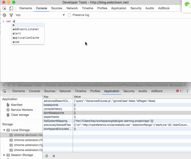
Task: Open Audits tab in bottom DevTools window
Action: coord(143,91)
